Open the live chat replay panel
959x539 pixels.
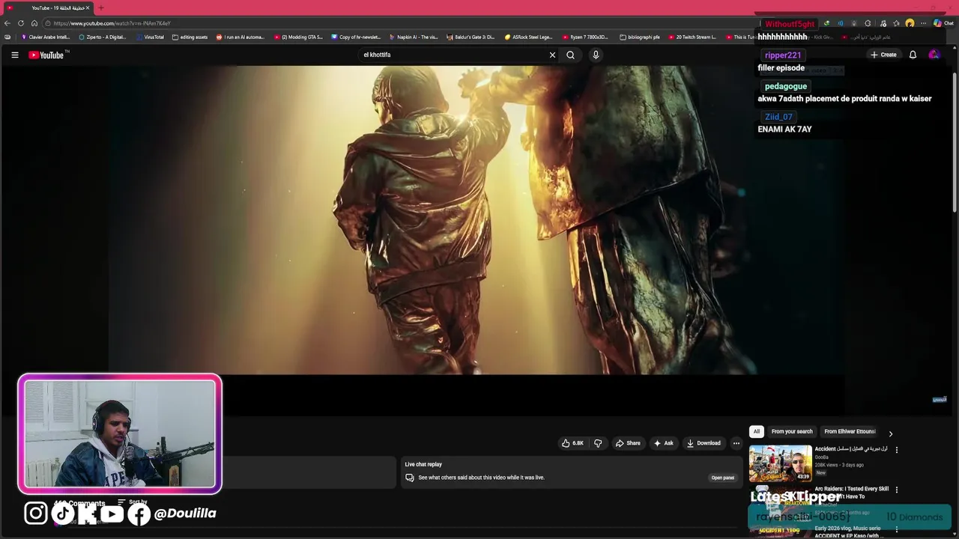tap(722, 478)
